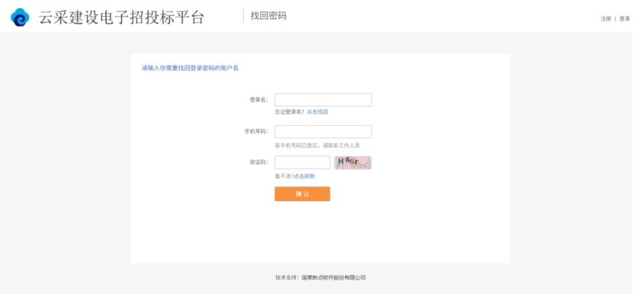Click the 点击找回 link for forgotten login name
The width and height of the screenshot is (633, 294).
pos(317,112)
